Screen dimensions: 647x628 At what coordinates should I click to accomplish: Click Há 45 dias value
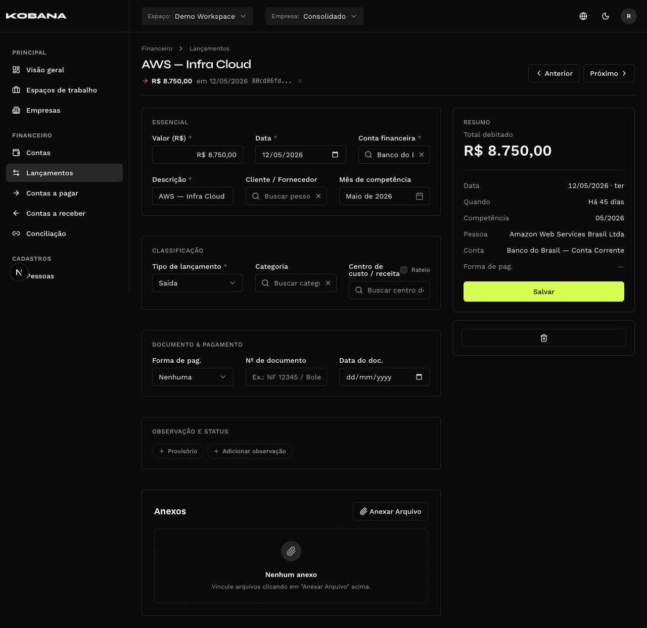606,202
